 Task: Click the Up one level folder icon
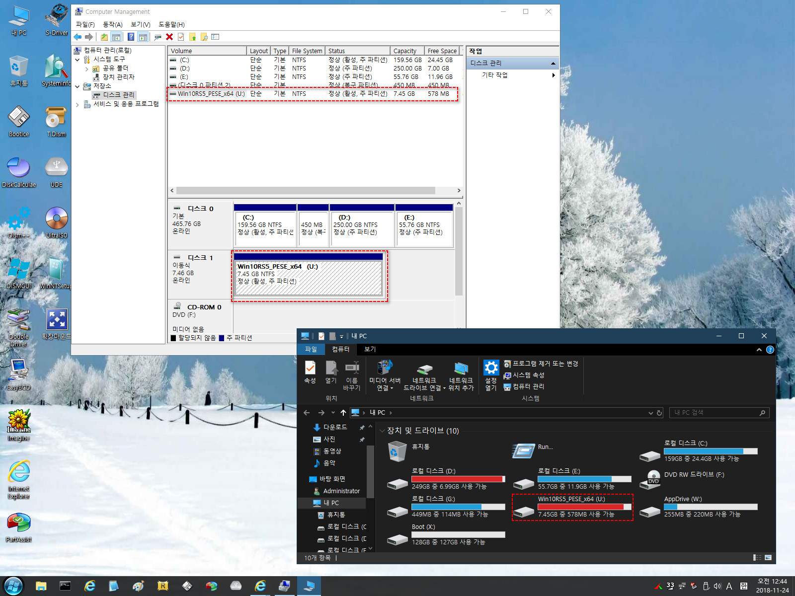(x=104, y=37)
